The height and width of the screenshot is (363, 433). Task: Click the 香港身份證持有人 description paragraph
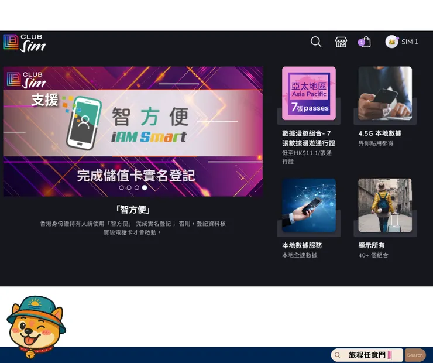(133, 228)
